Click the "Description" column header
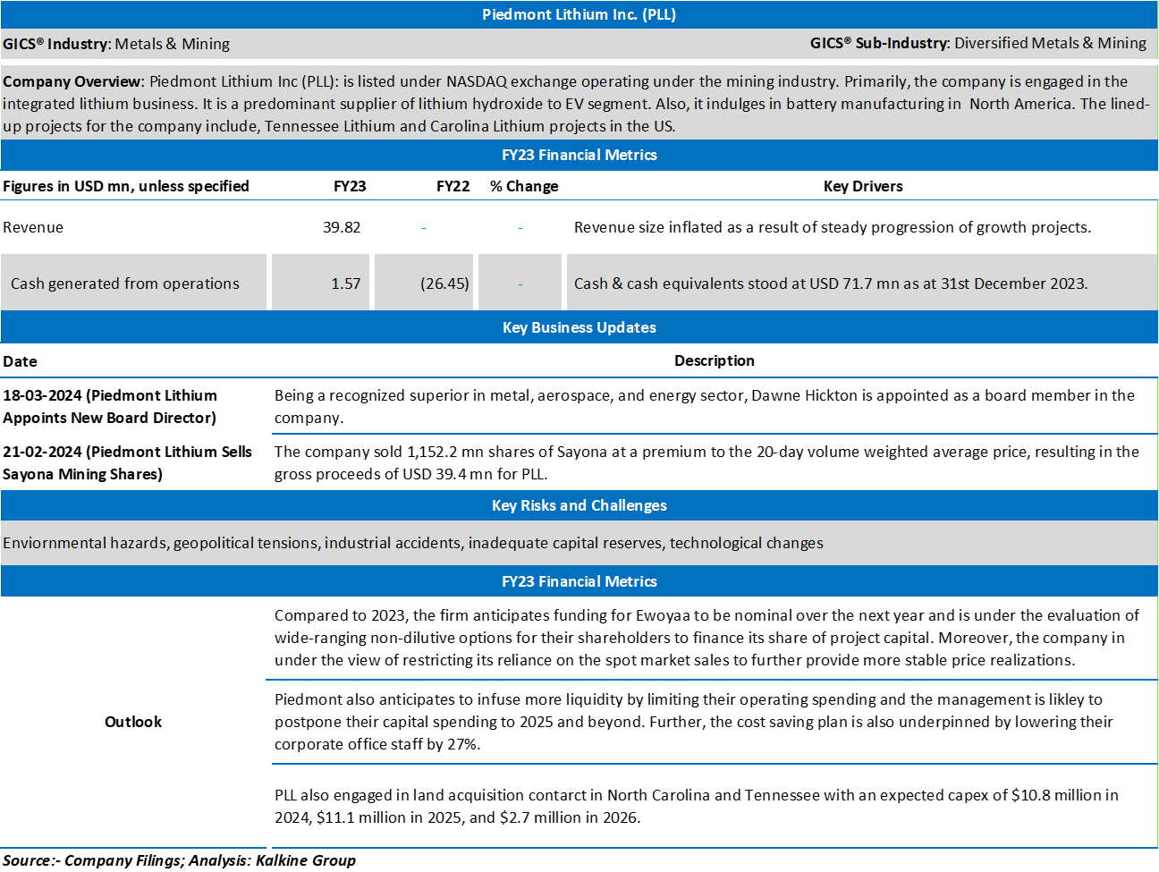 (715, 360)
